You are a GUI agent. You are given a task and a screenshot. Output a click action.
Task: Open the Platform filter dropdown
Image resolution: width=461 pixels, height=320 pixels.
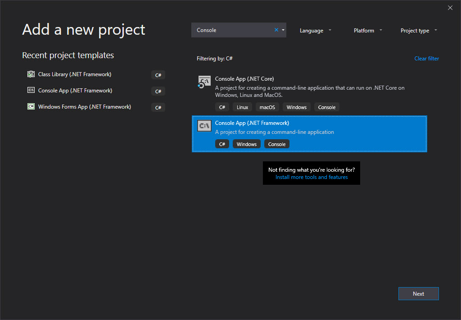(368, 30)
